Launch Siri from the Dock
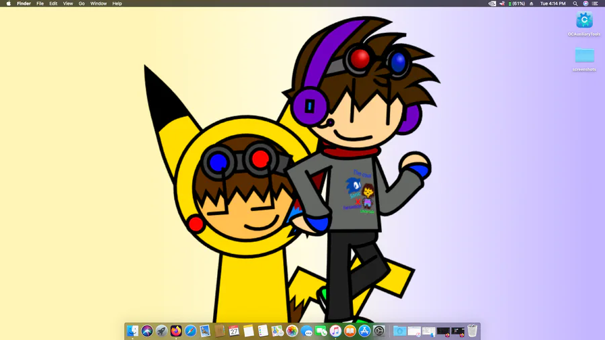Viewport: 605px width, 340px height. [x=147, y=331]
